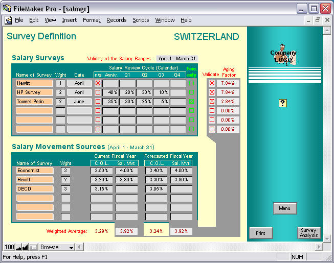The image size is (334, 263).
Task: Click the FileMaker document icon in menu bar
Action: [8, 20]
